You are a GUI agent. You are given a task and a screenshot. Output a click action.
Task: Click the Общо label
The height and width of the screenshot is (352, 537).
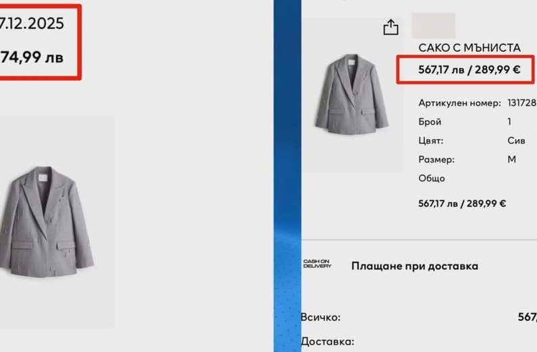coord(432,179)
